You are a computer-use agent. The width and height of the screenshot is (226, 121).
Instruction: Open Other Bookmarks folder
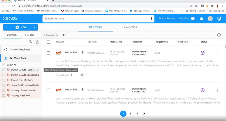pyautogui.click(x=195, y=11)
